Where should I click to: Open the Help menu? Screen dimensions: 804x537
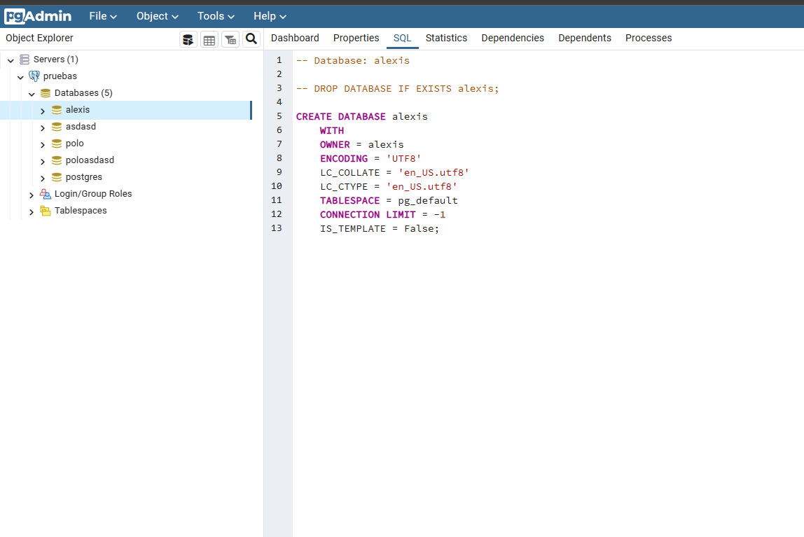click(270, 16)
